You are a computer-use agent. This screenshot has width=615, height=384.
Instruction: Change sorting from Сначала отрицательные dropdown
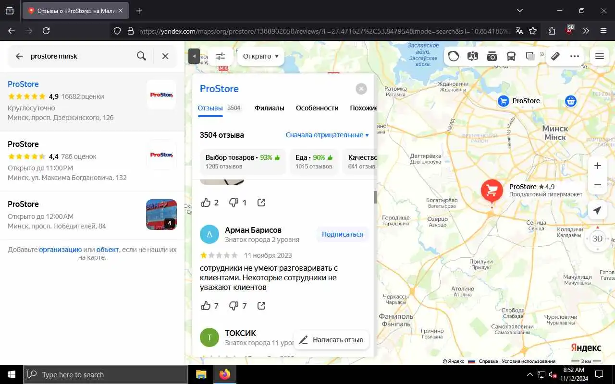(x=327, y=135)
